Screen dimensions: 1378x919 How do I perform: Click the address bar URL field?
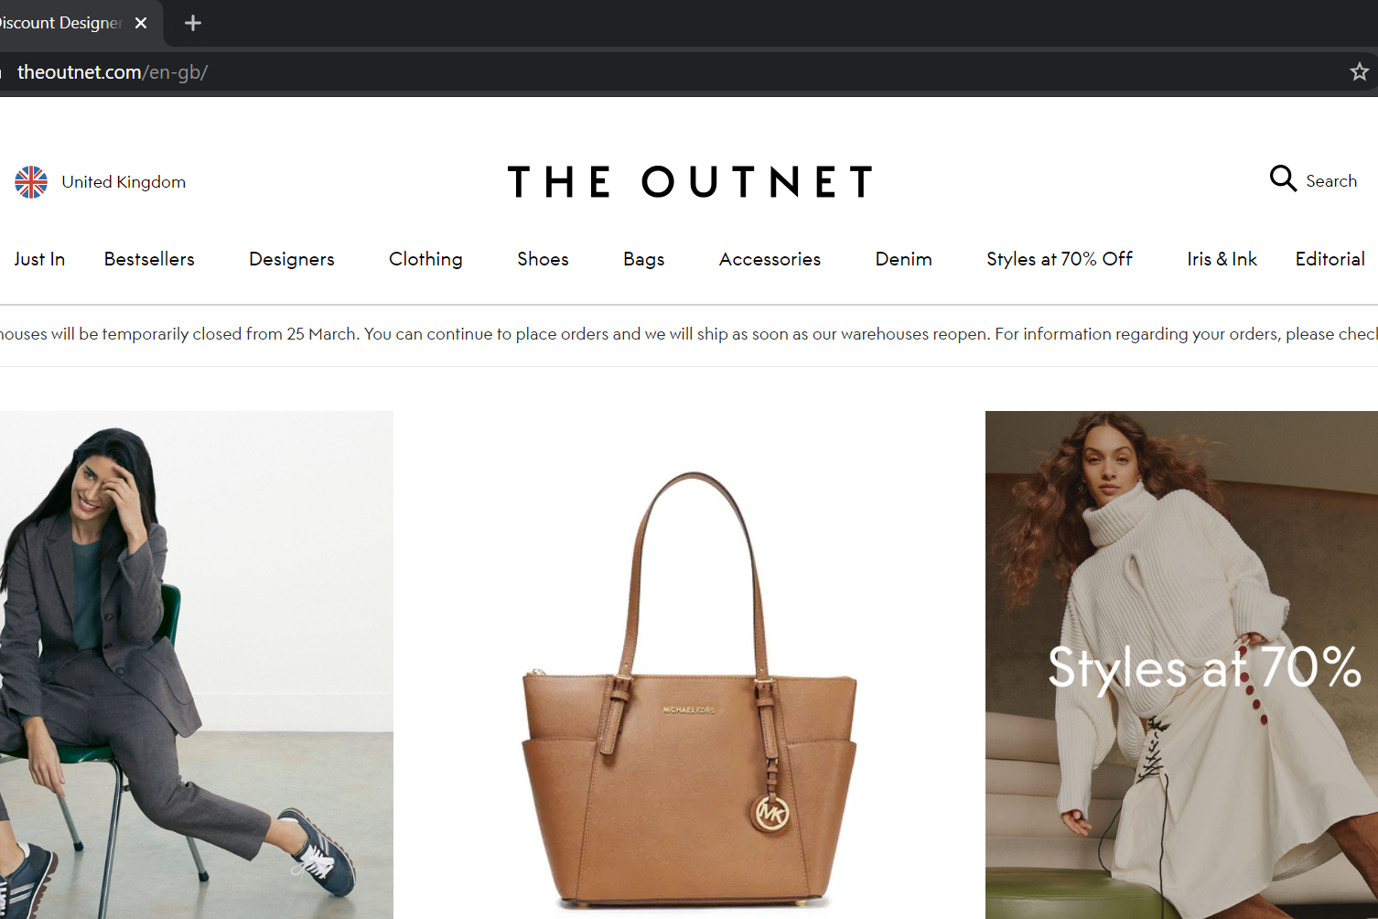coord(668,71)
